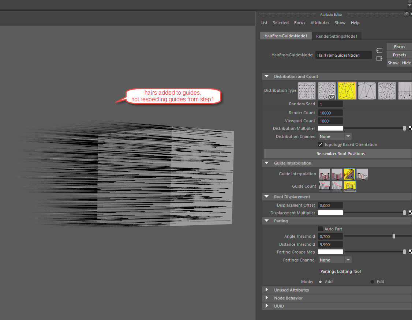Screen dimensions: 412x320
Task: Open the Distribution Channel dropdown
Action: tap(335, 136)
